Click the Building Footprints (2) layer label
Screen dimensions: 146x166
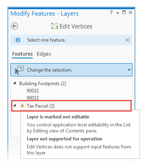point(43,84)
